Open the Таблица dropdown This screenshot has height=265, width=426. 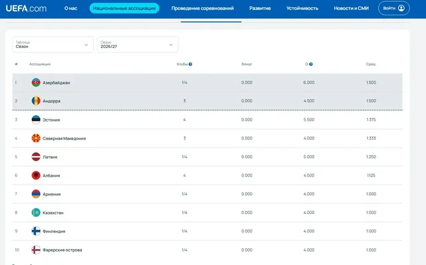point(53,44)
